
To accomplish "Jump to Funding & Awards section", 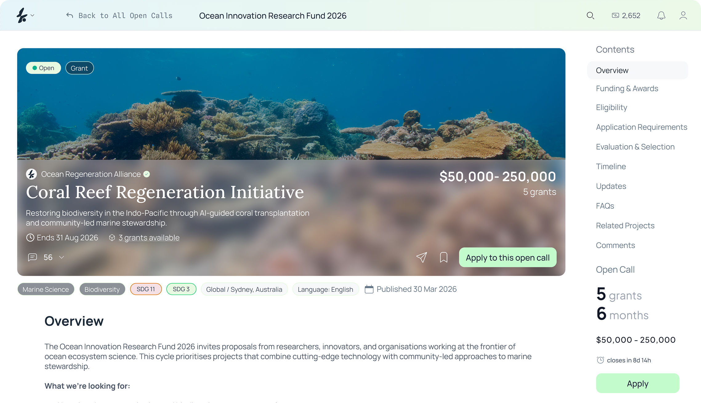I will tap(627, 89).
